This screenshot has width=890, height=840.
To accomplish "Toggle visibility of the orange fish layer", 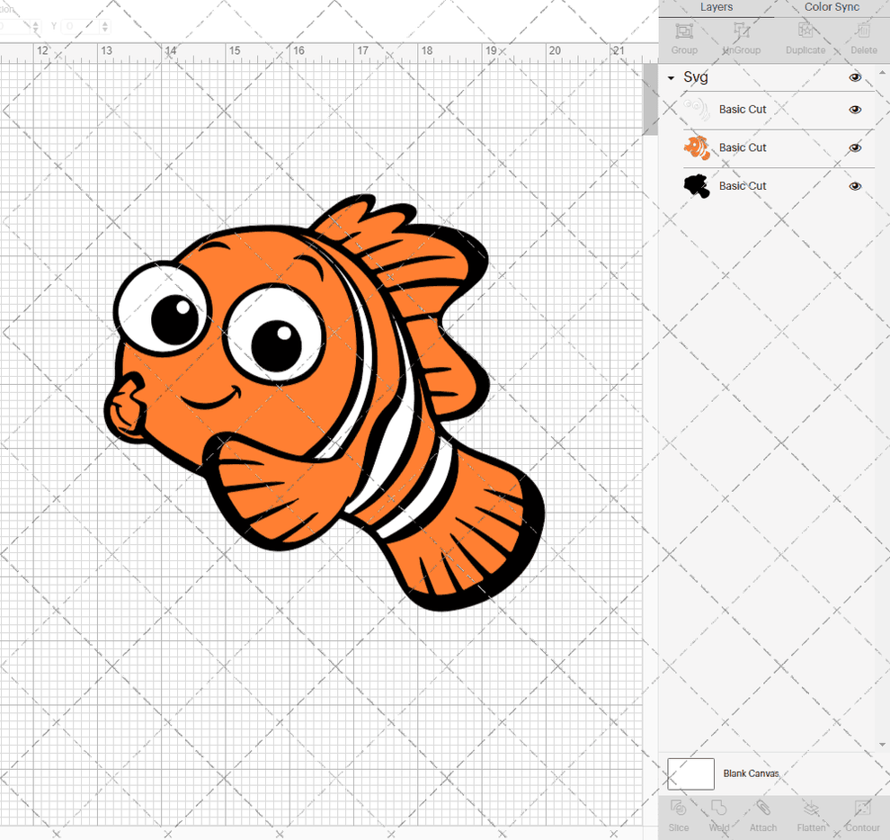I will pyautogui.click(x=855, y=147).
